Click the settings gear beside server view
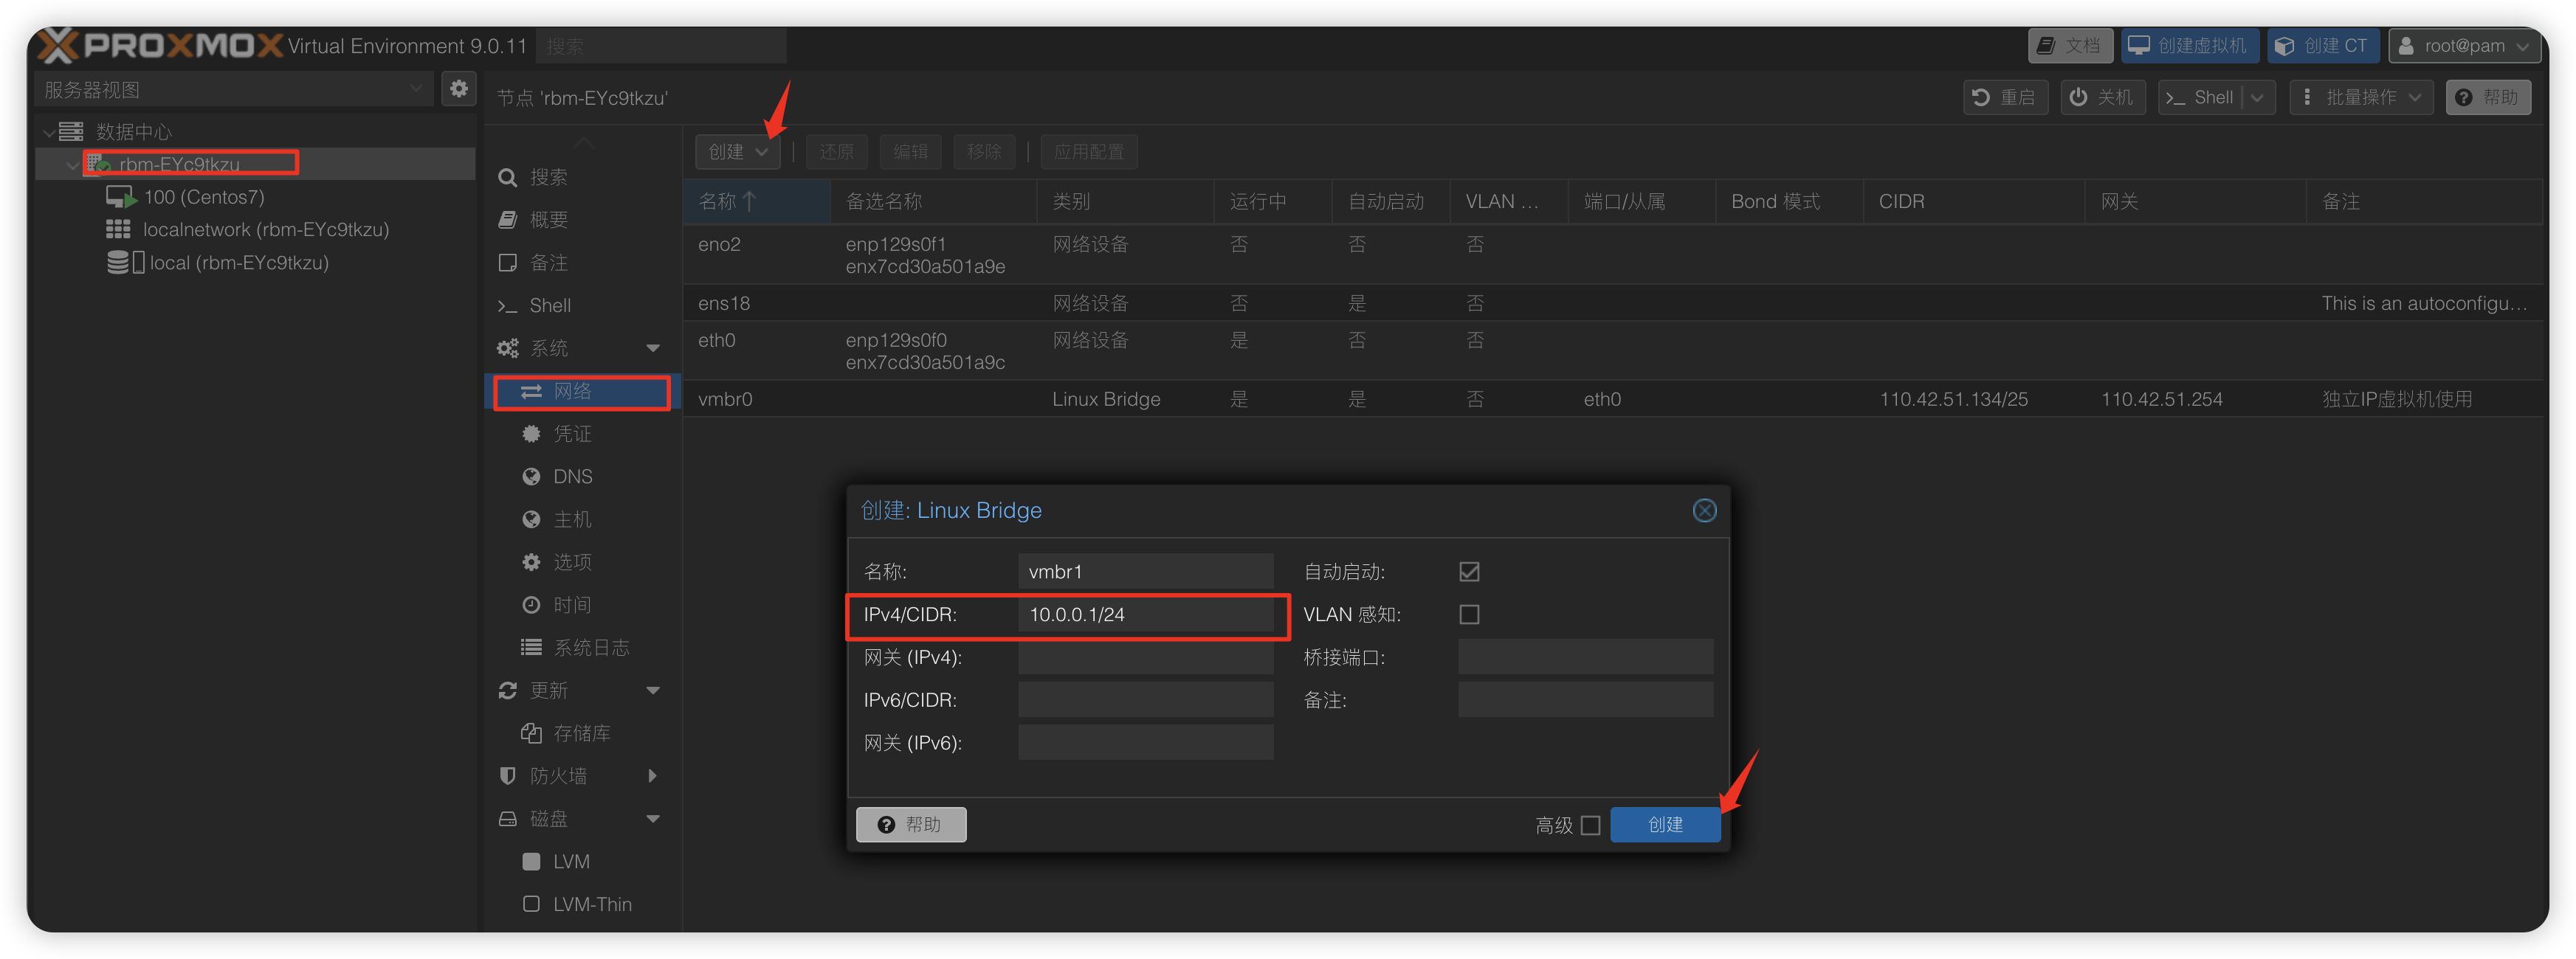This screenshot has width=2576, height=959. point(459,89)
